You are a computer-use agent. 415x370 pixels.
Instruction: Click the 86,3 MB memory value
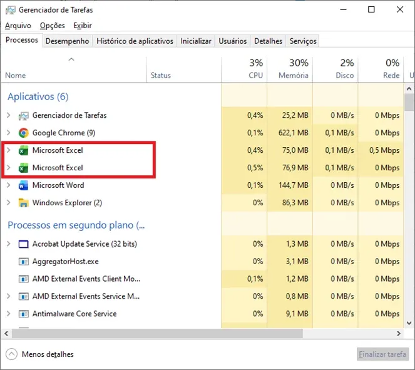295,203
